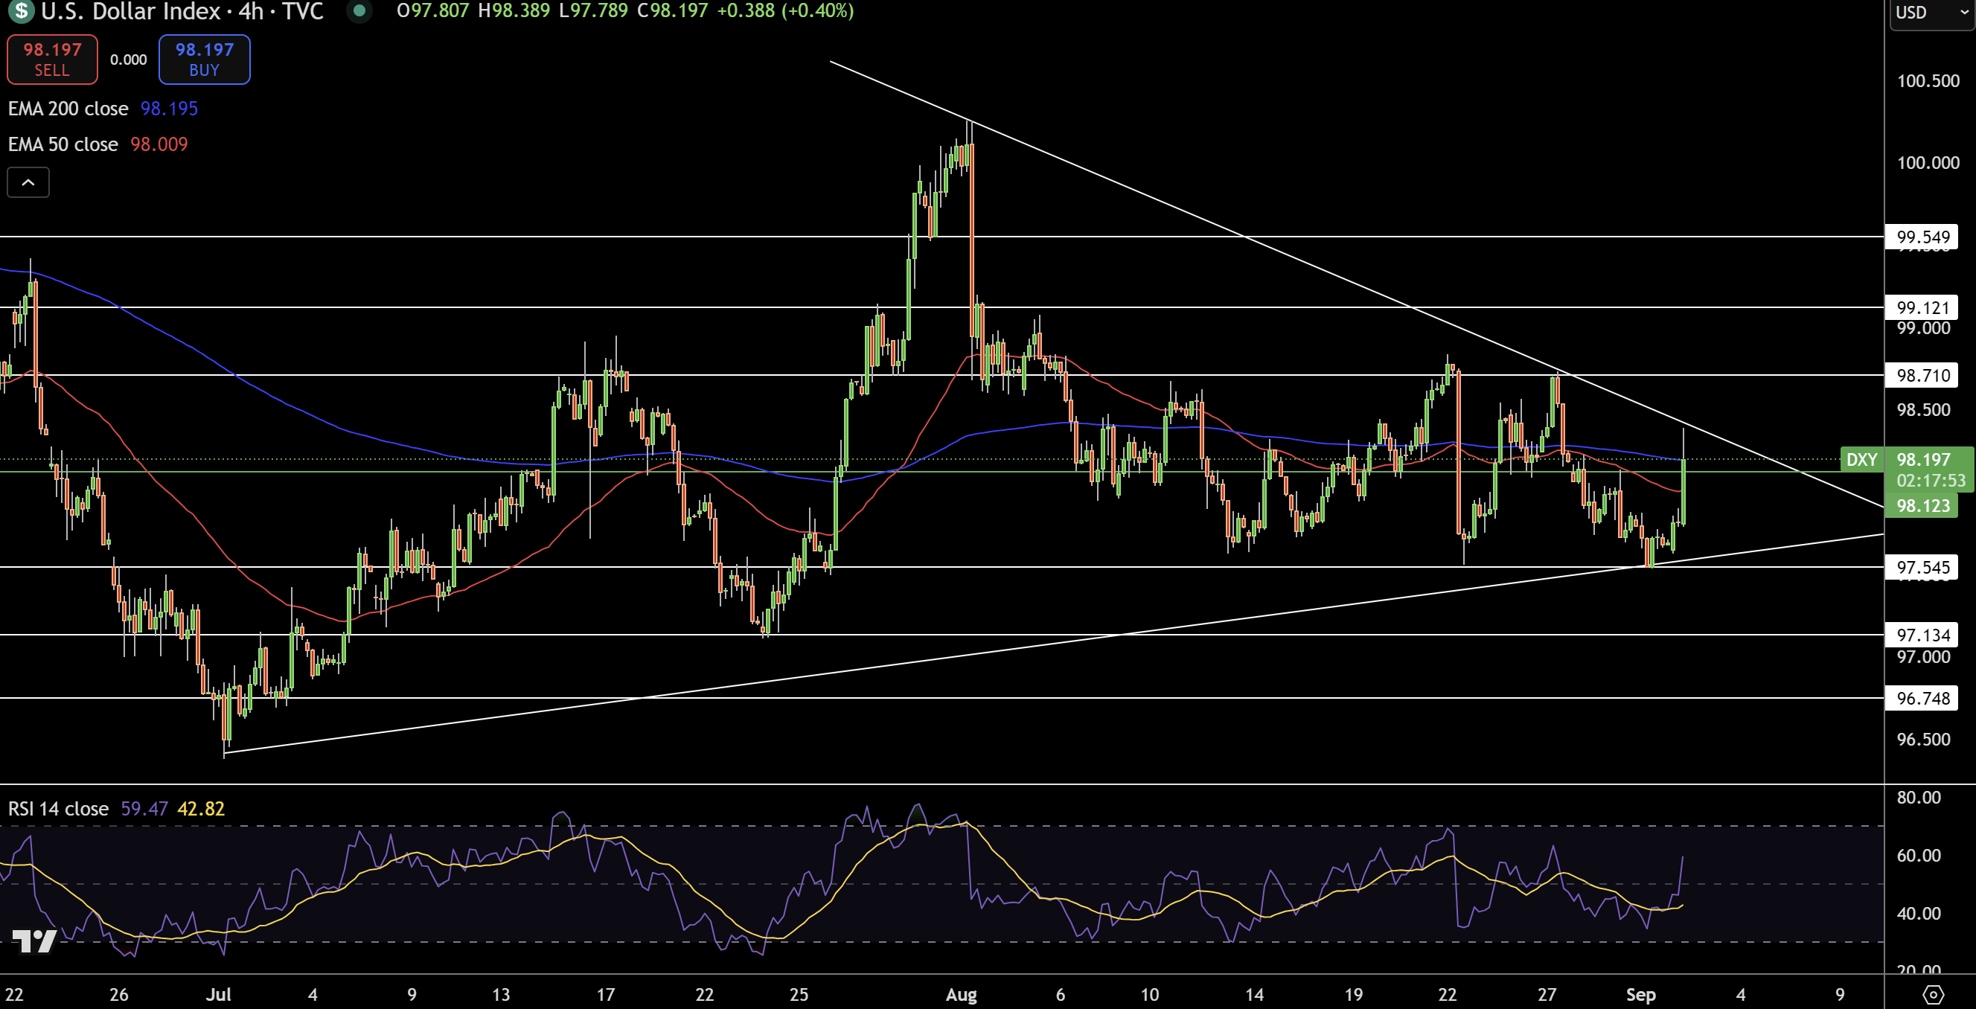Select the EMA 200 close indicator label

coord(68,109)
